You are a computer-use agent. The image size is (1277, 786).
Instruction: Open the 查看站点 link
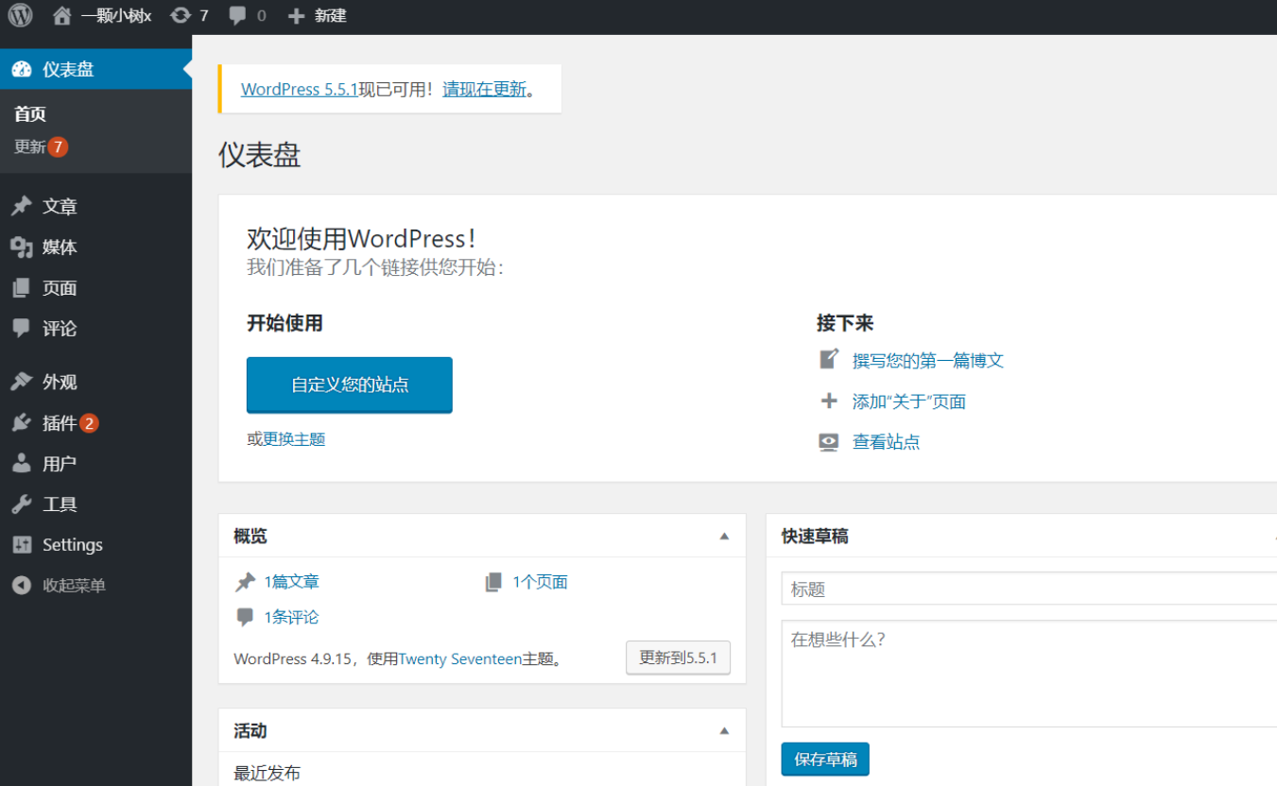tap(886, 442)
